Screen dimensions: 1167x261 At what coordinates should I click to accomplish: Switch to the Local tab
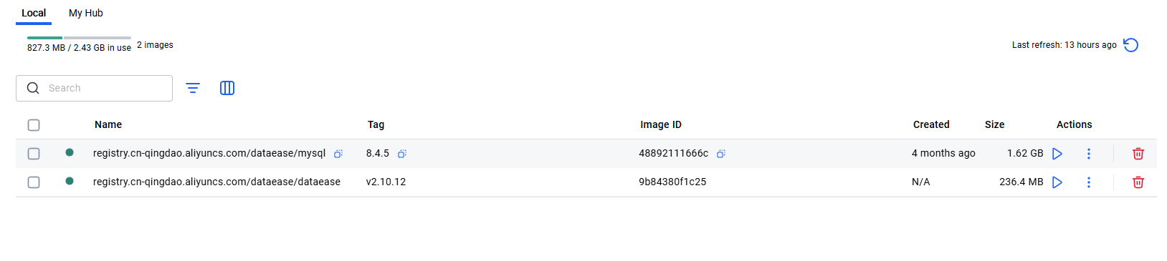coord(34,13)
